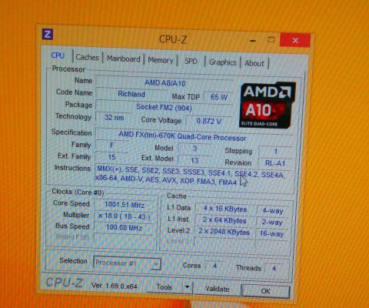
Task: Click the Cores count value 4
Action: [x=214, y=266]
